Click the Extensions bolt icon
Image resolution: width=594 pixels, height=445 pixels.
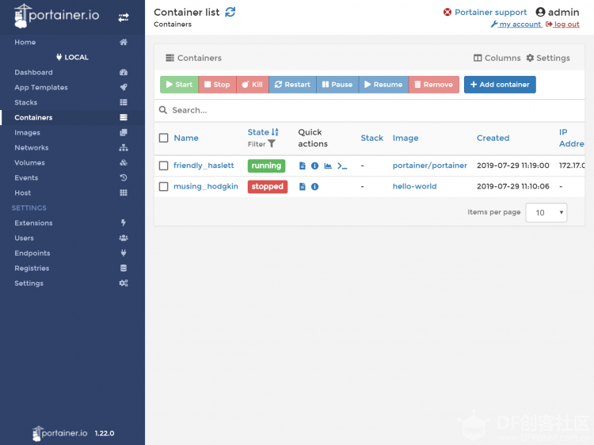pyautogui.click(x=124, y=222)
